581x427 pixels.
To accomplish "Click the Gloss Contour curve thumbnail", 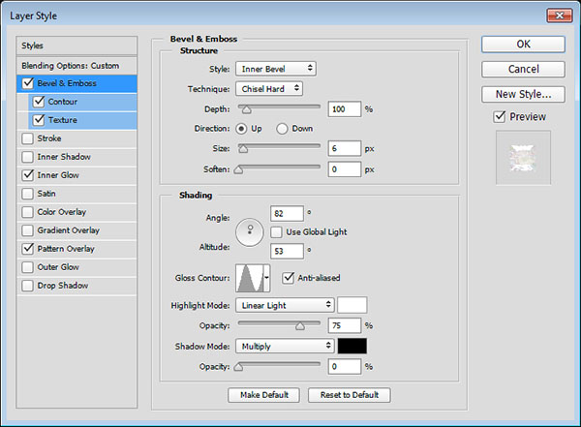I will (x=249, y=279).
